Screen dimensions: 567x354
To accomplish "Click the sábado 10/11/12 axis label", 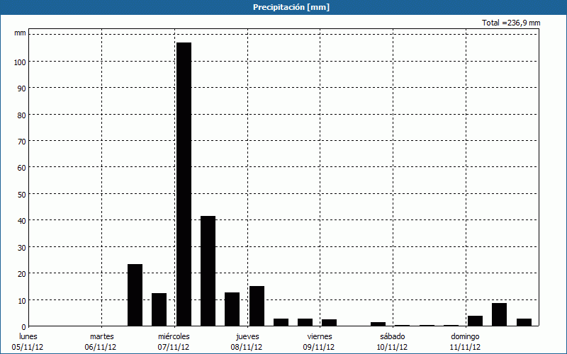I will [x=393, y=341].
